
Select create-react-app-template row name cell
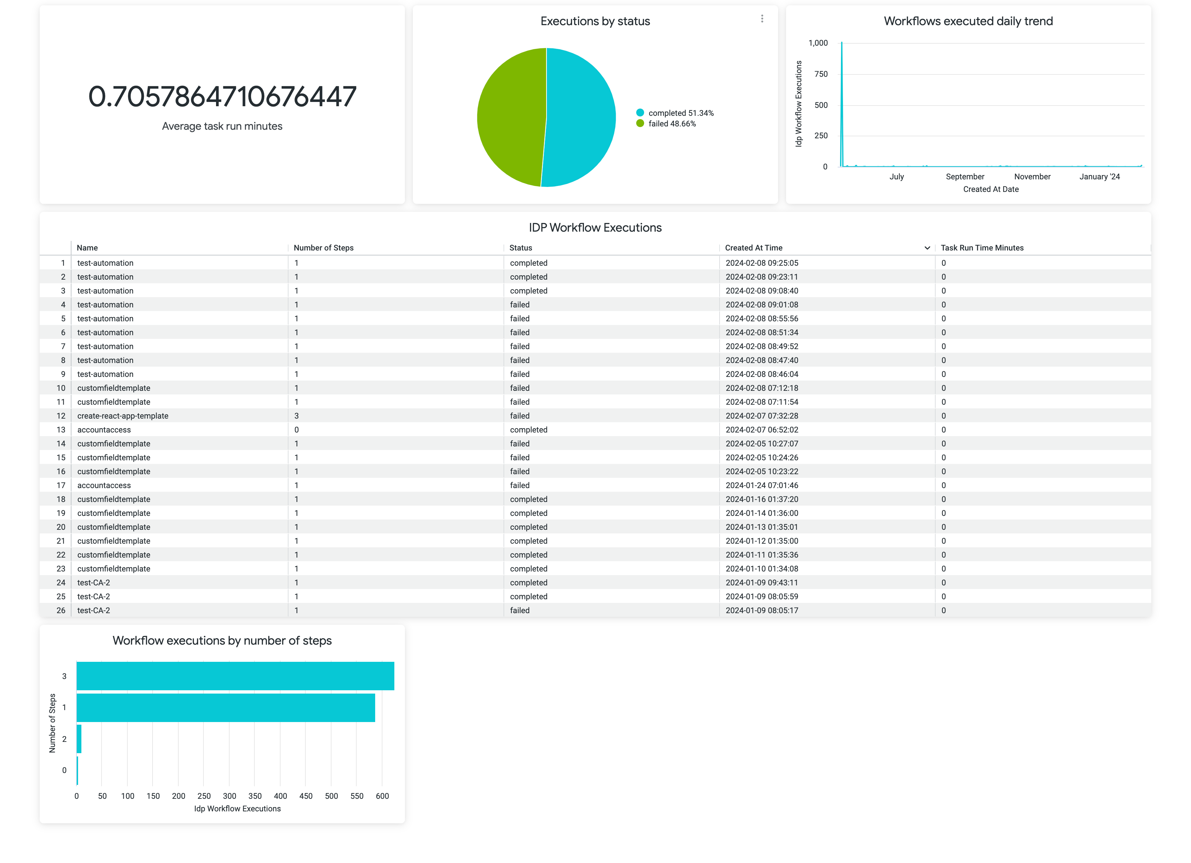tap(123, 416)
